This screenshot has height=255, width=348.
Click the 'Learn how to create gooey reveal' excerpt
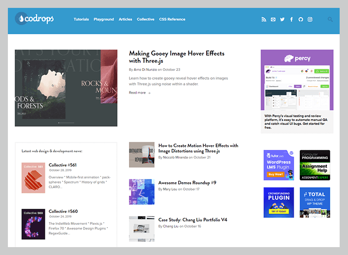tap(179, 81)
